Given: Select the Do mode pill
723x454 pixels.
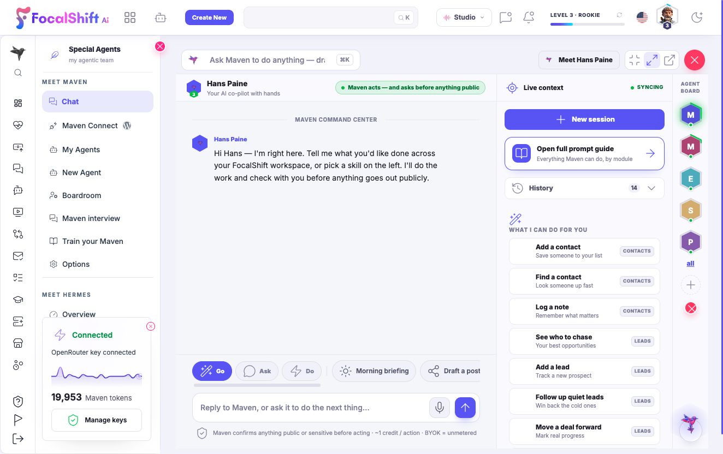Looking at the screenshot, I should pyautogui.click(x=302, y=371).
